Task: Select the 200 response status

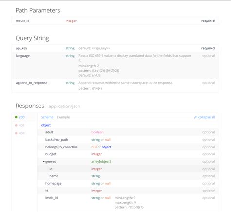Action: click(22, 117)
